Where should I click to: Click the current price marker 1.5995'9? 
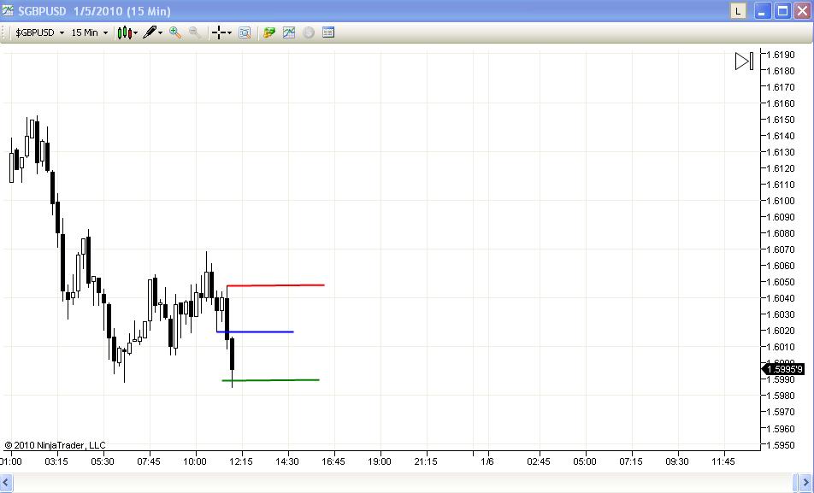(783, 369)
